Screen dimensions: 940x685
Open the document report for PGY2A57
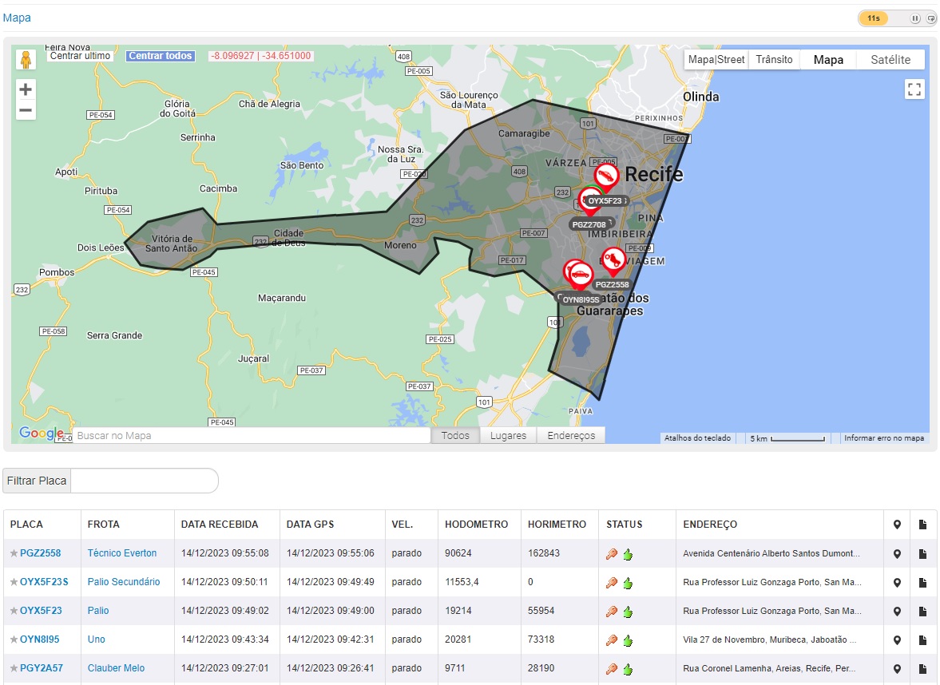pyautogui.click(x=922, y=669)
